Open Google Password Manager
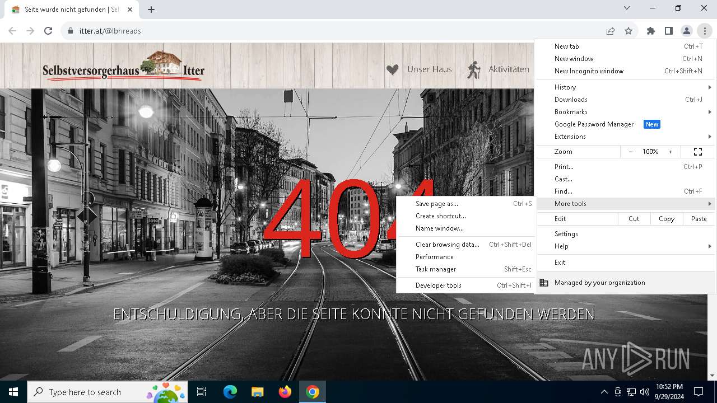 point(625,124)
